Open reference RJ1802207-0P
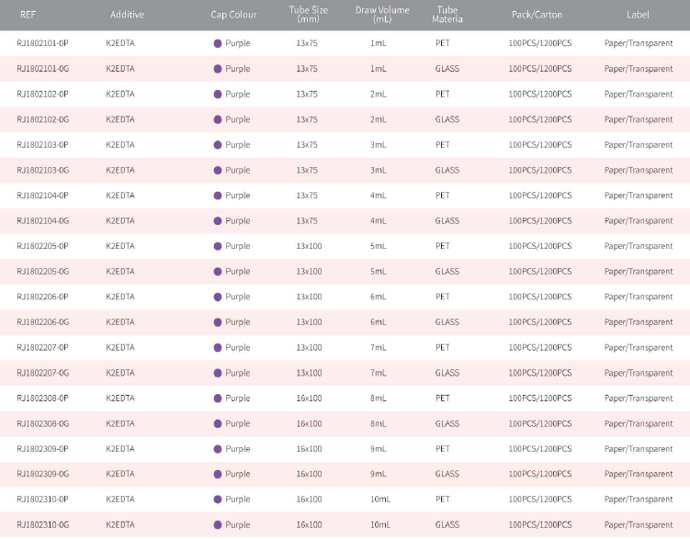 42,348
